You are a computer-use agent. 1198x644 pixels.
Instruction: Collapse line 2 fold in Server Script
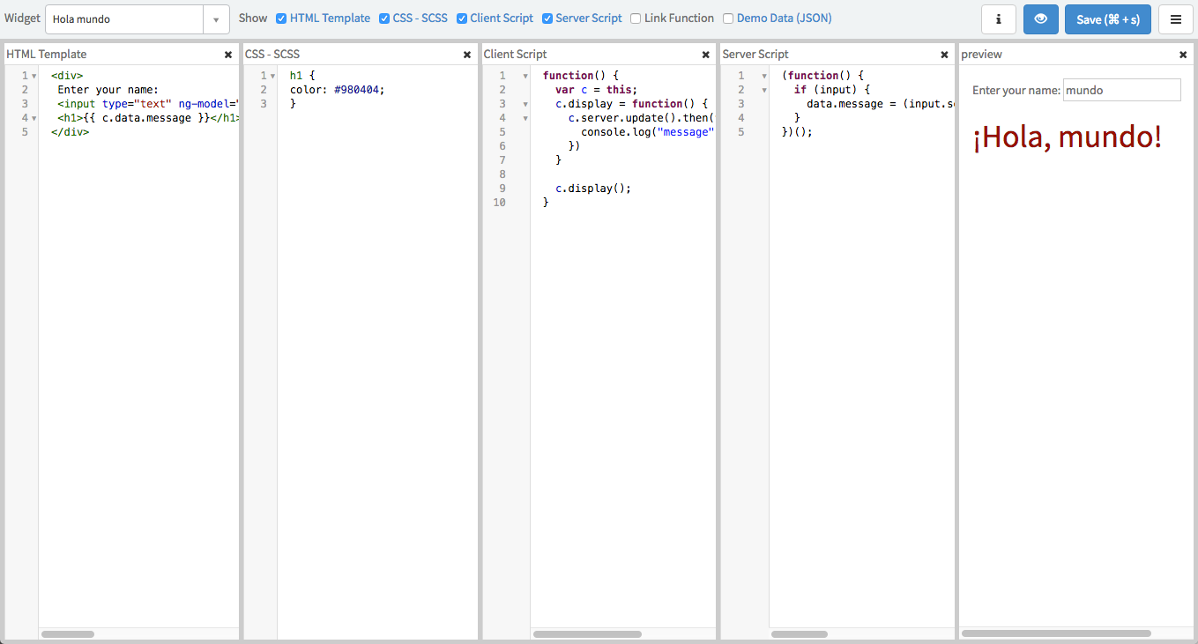pos(764,90)
